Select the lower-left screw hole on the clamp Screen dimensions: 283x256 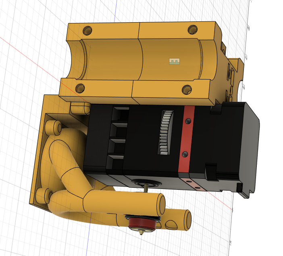tap(80, 88)
